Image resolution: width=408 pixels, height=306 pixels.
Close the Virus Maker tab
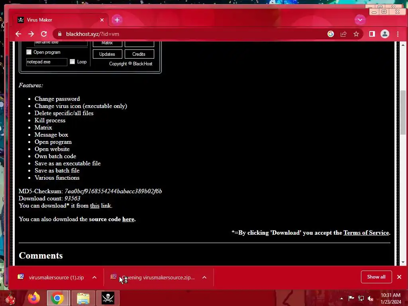tap(102, 20)
